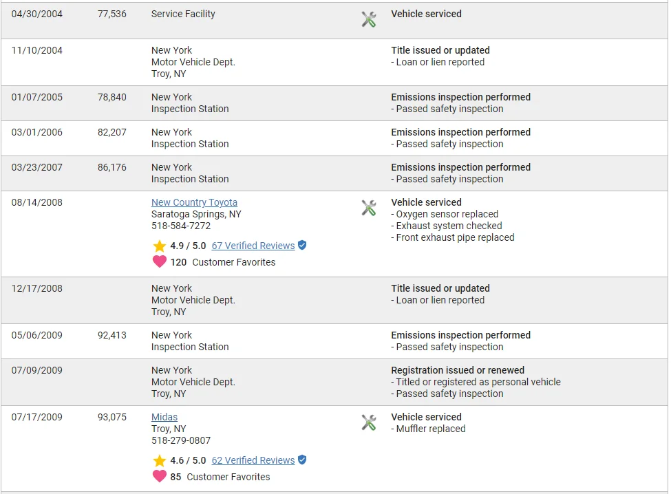Open the Midas dealer link
The image size is (671, 494).
(164, 417)
